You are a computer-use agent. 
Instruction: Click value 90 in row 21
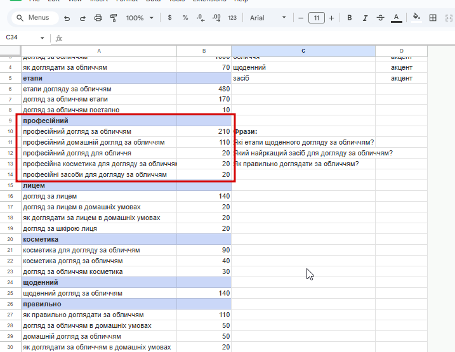(204, 251)
